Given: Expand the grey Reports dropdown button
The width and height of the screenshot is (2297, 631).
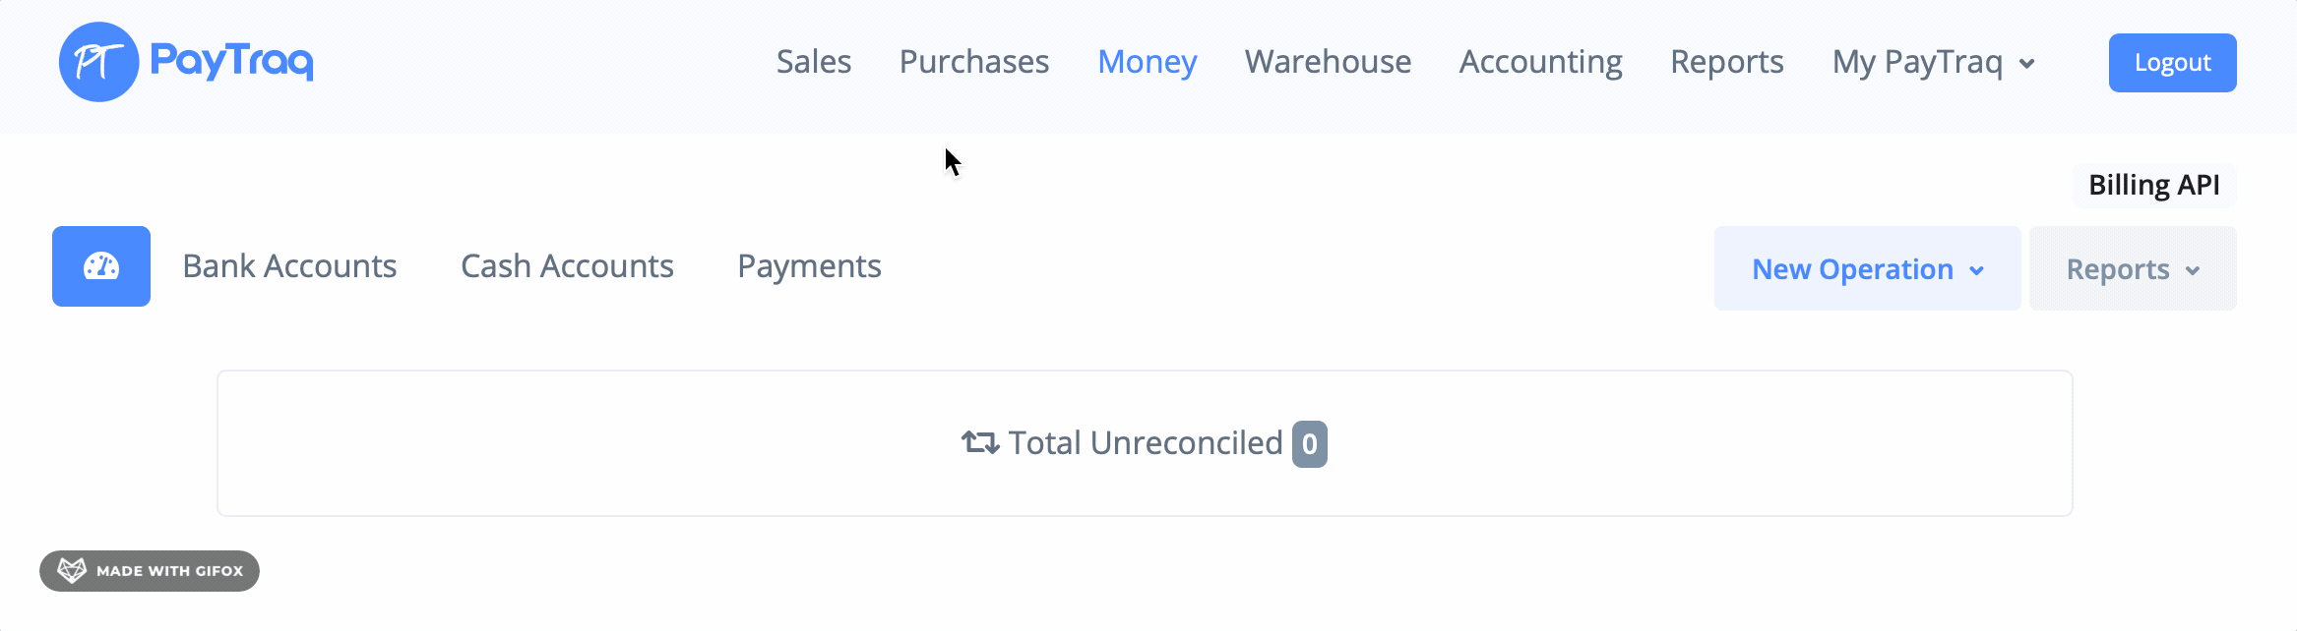Looking at the screenshot, I should coord(2132,268).
